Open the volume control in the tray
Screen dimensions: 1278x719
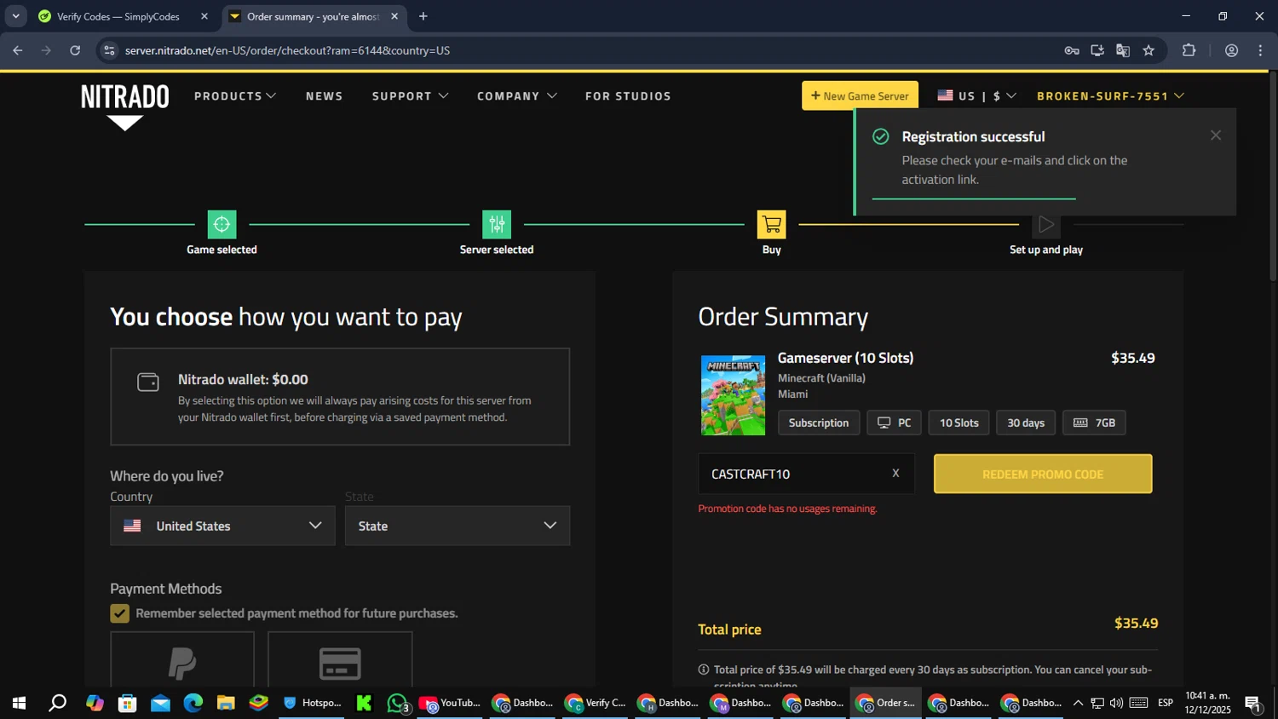(1116, 703)
